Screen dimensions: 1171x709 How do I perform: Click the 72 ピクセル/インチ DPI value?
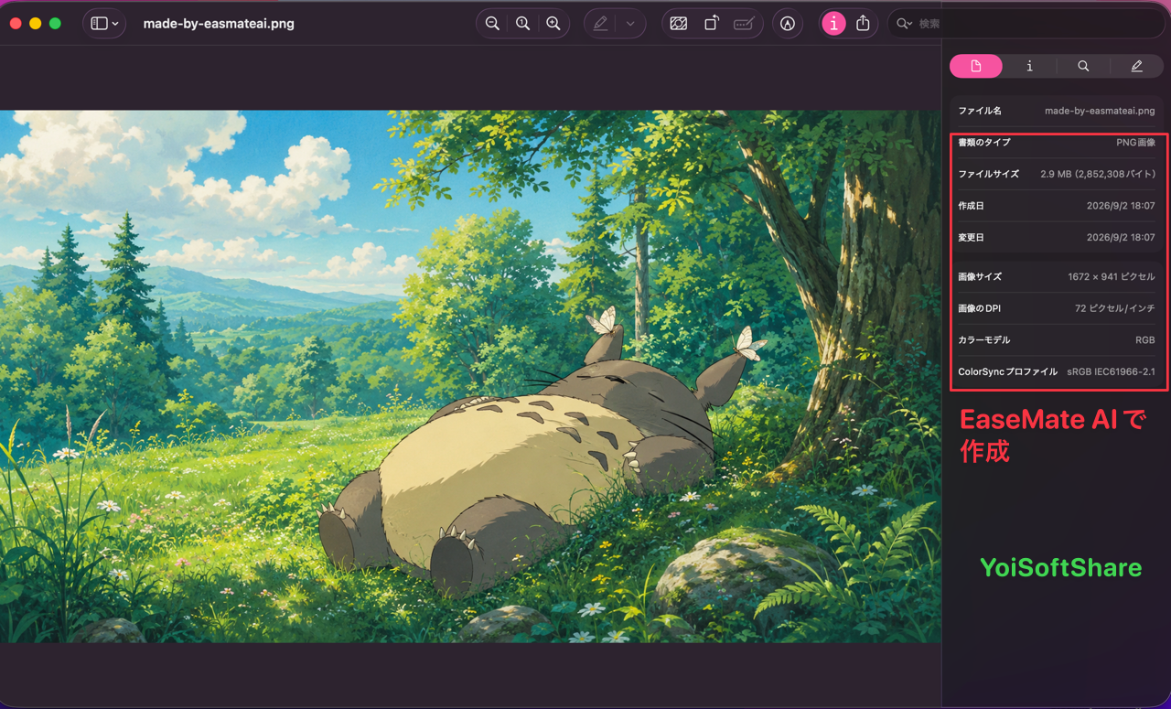click(1115, 309)
